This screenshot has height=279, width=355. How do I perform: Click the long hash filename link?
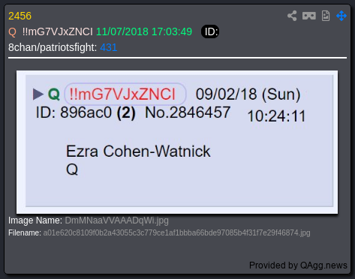(176, 232)
